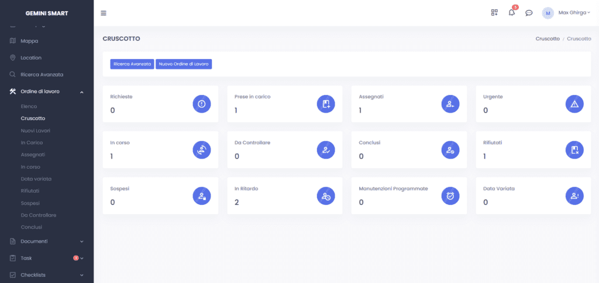Click the Data Variata card label
Image resolution: width=599 pixels, height=283 pixels.
(499, 188)
